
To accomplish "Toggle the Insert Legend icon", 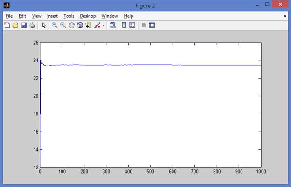I will [132, 25].
